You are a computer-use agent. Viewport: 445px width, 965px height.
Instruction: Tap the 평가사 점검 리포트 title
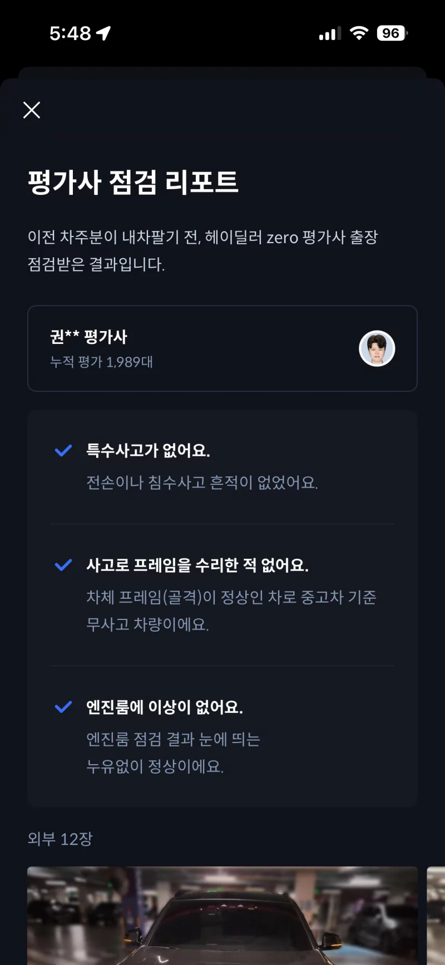click(133, 182)
